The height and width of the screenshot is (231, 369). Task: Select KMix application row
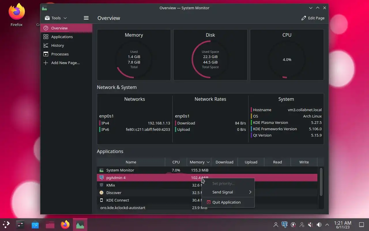pos(207,185)
